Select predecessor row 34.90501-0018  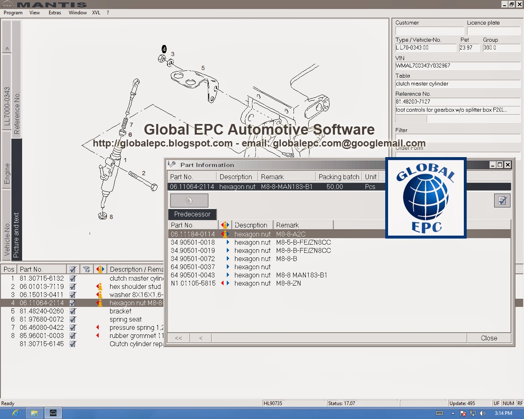pyautogui.click(x=339, y=242)
